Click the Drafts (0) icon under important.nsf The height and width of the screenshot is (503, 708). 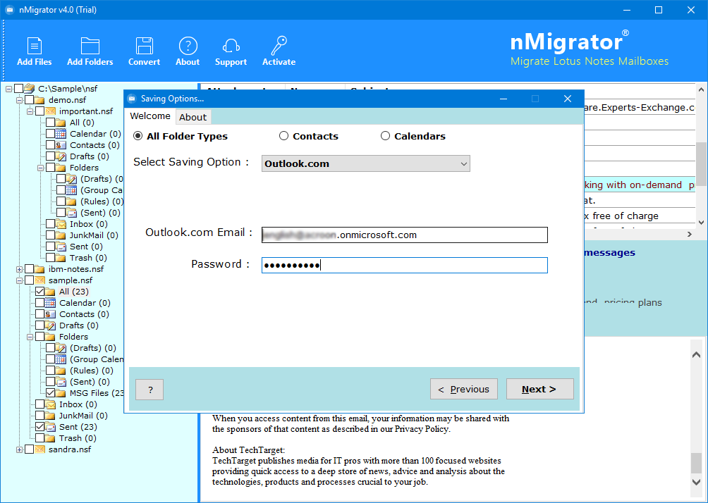pyautogui.click(x=61, y=156)
